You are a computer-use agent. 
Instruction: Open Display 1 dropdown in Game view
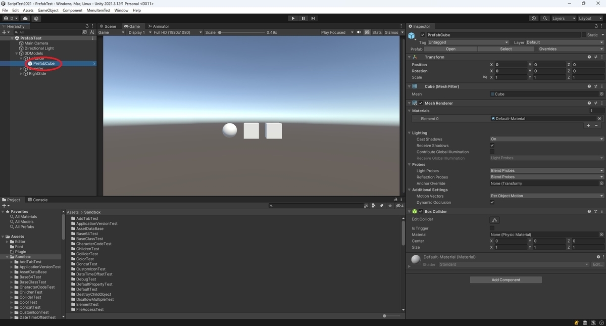click(139, 32)
